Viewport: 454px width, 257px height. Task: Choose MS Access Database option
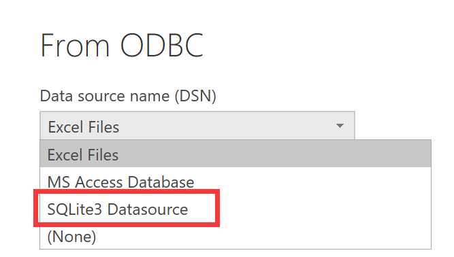coord(235,182)
